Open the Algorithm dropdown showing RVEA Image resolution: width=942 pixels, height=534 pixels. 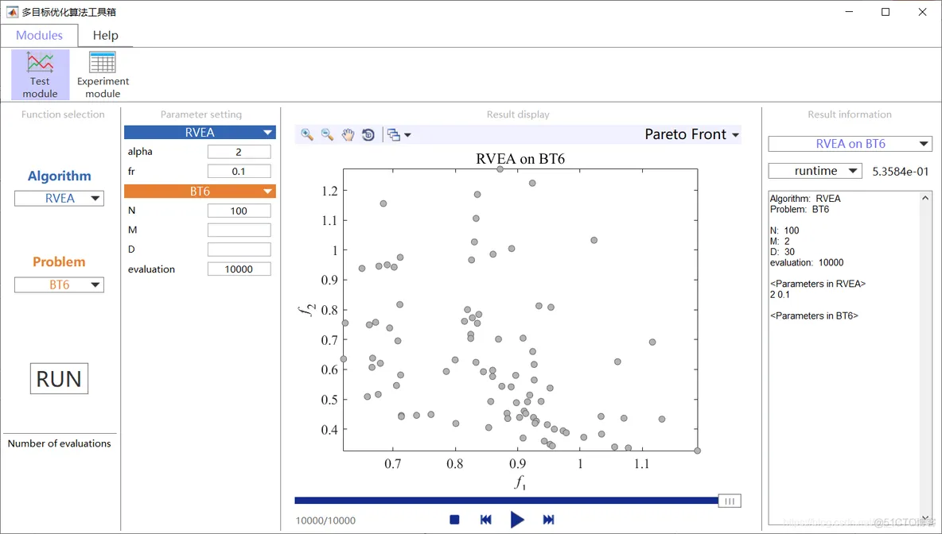59,198
